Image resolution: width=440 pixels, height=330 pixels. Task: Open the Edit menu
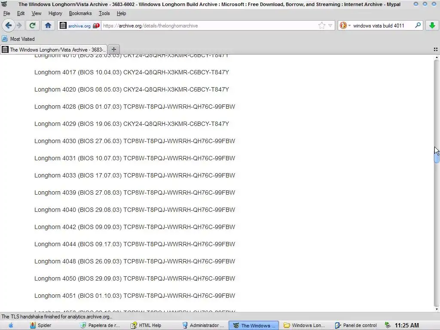[x=21, y=13]
